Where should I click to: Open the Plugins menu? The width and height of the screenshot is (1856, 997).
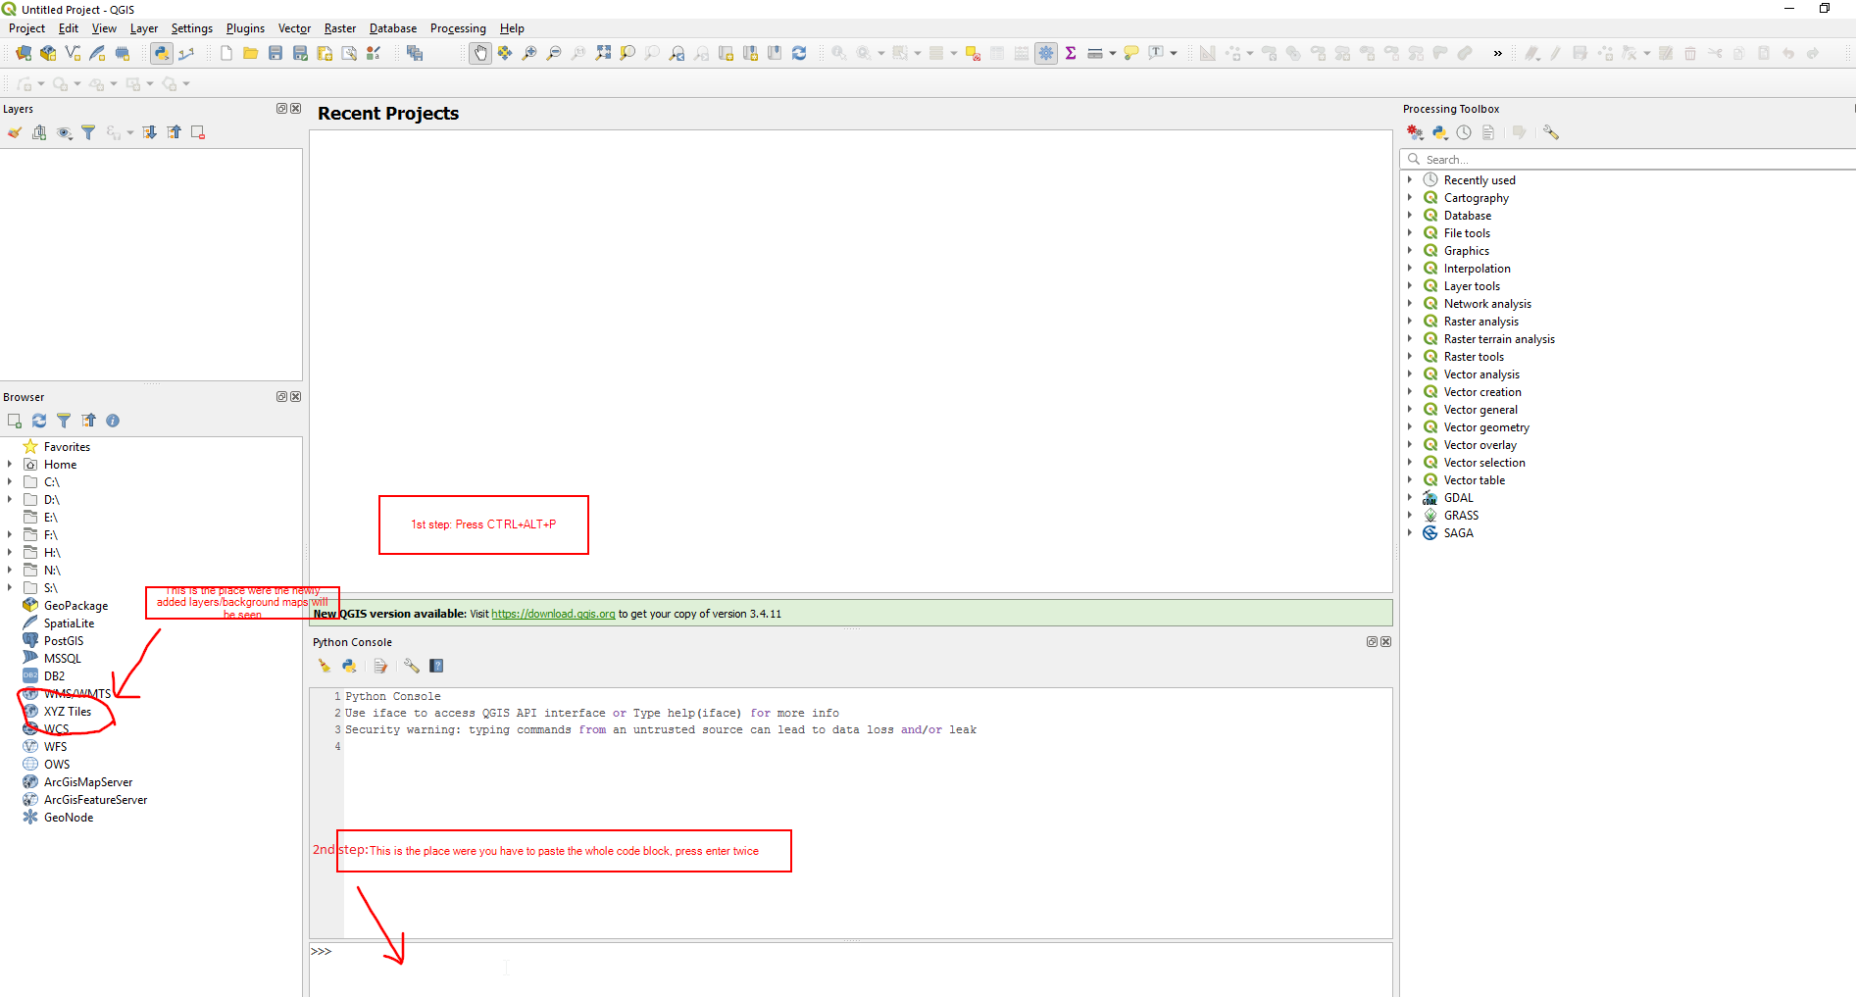(245, 28)
